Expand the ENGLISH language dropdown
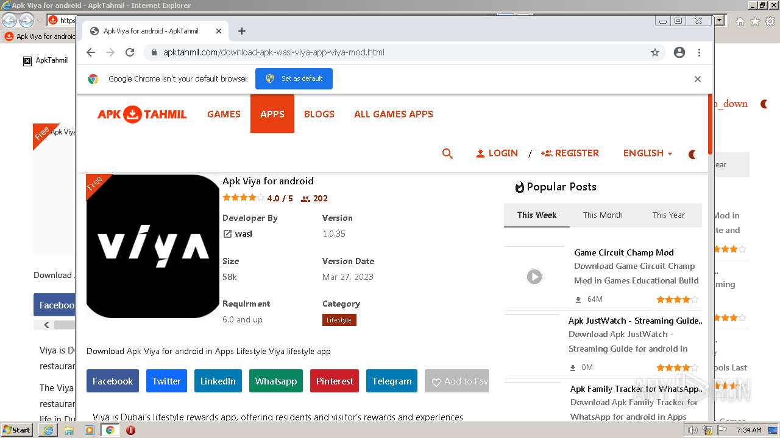Image resolution: width=780 pixels, height=438 pixels. [x=648, y=153]
